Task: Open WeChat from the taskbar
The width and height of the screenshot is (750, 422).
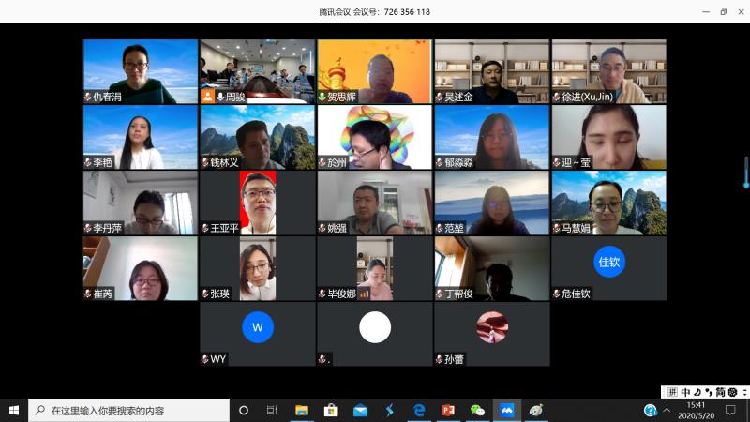Action: (477, 411)
